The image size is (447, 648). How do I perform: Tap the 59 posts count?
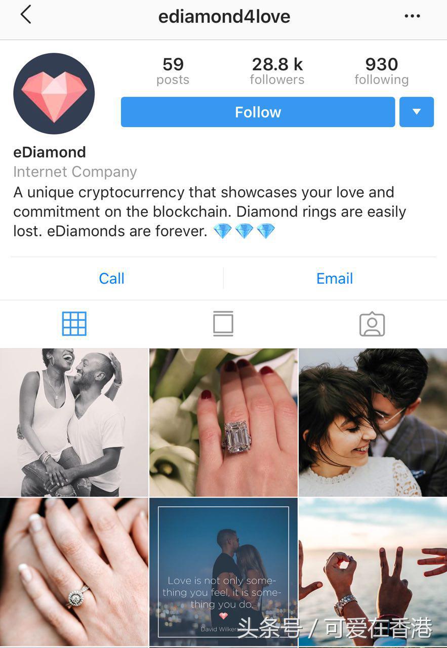pos(173,71)
